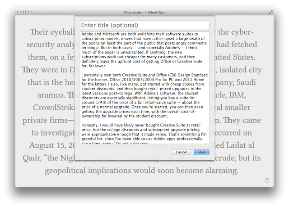The width and height of the screenshot is (289, 208).
Task: Click inside the article body text area
Action: pyautogui.click(x=144, y=88)
